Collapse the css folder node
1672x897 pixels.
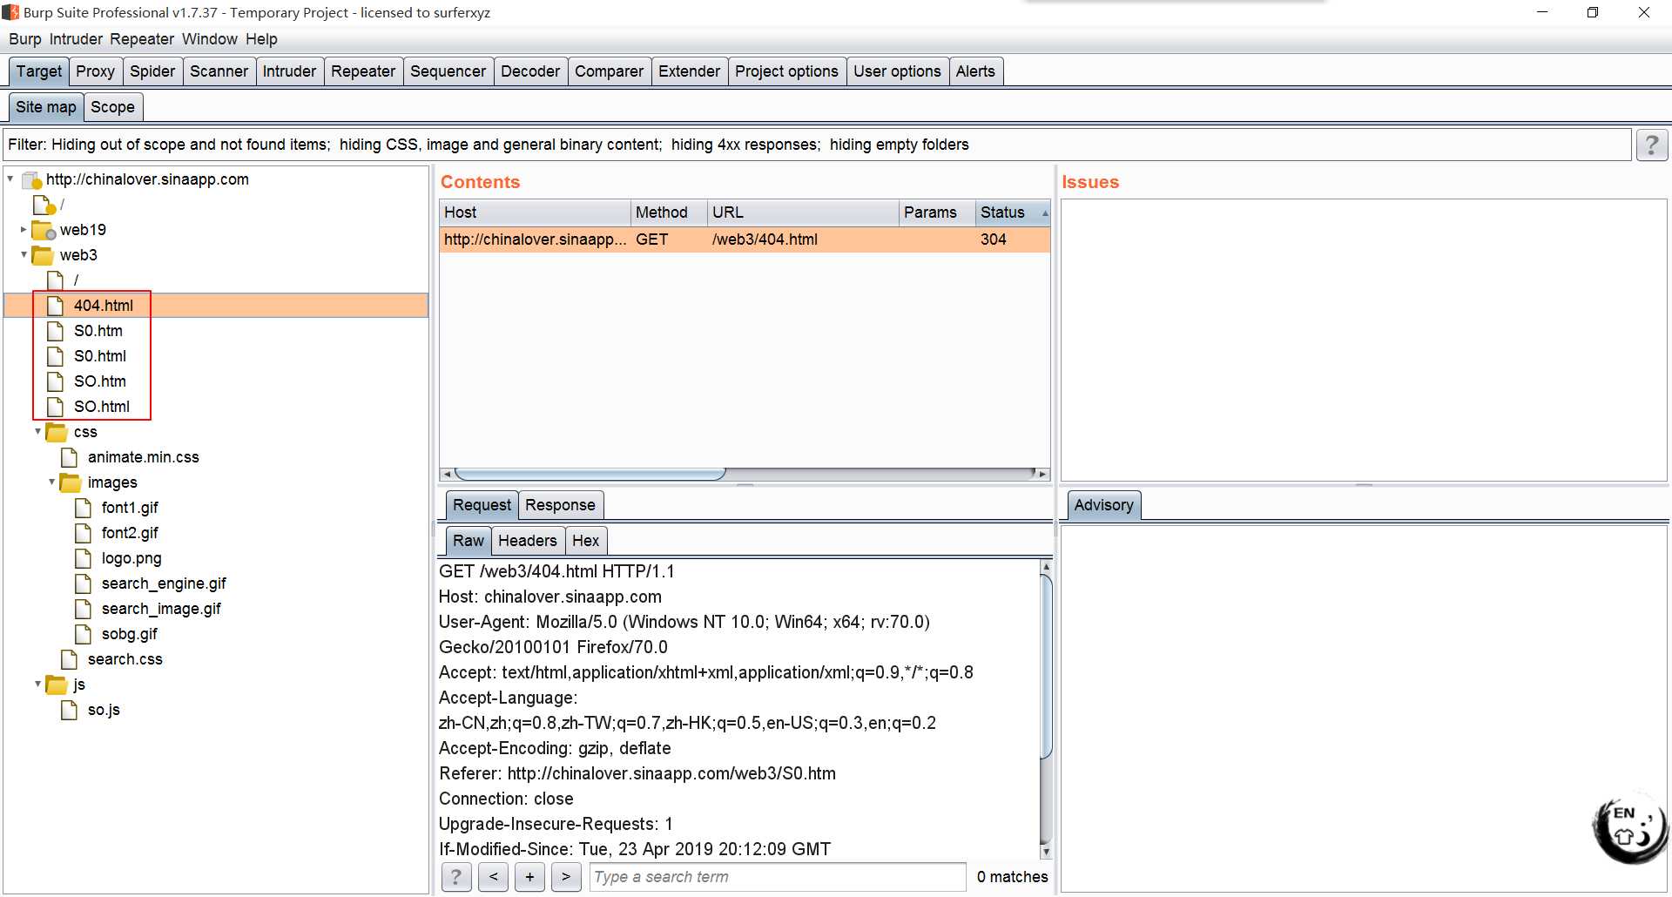click(x=37, y=432)
